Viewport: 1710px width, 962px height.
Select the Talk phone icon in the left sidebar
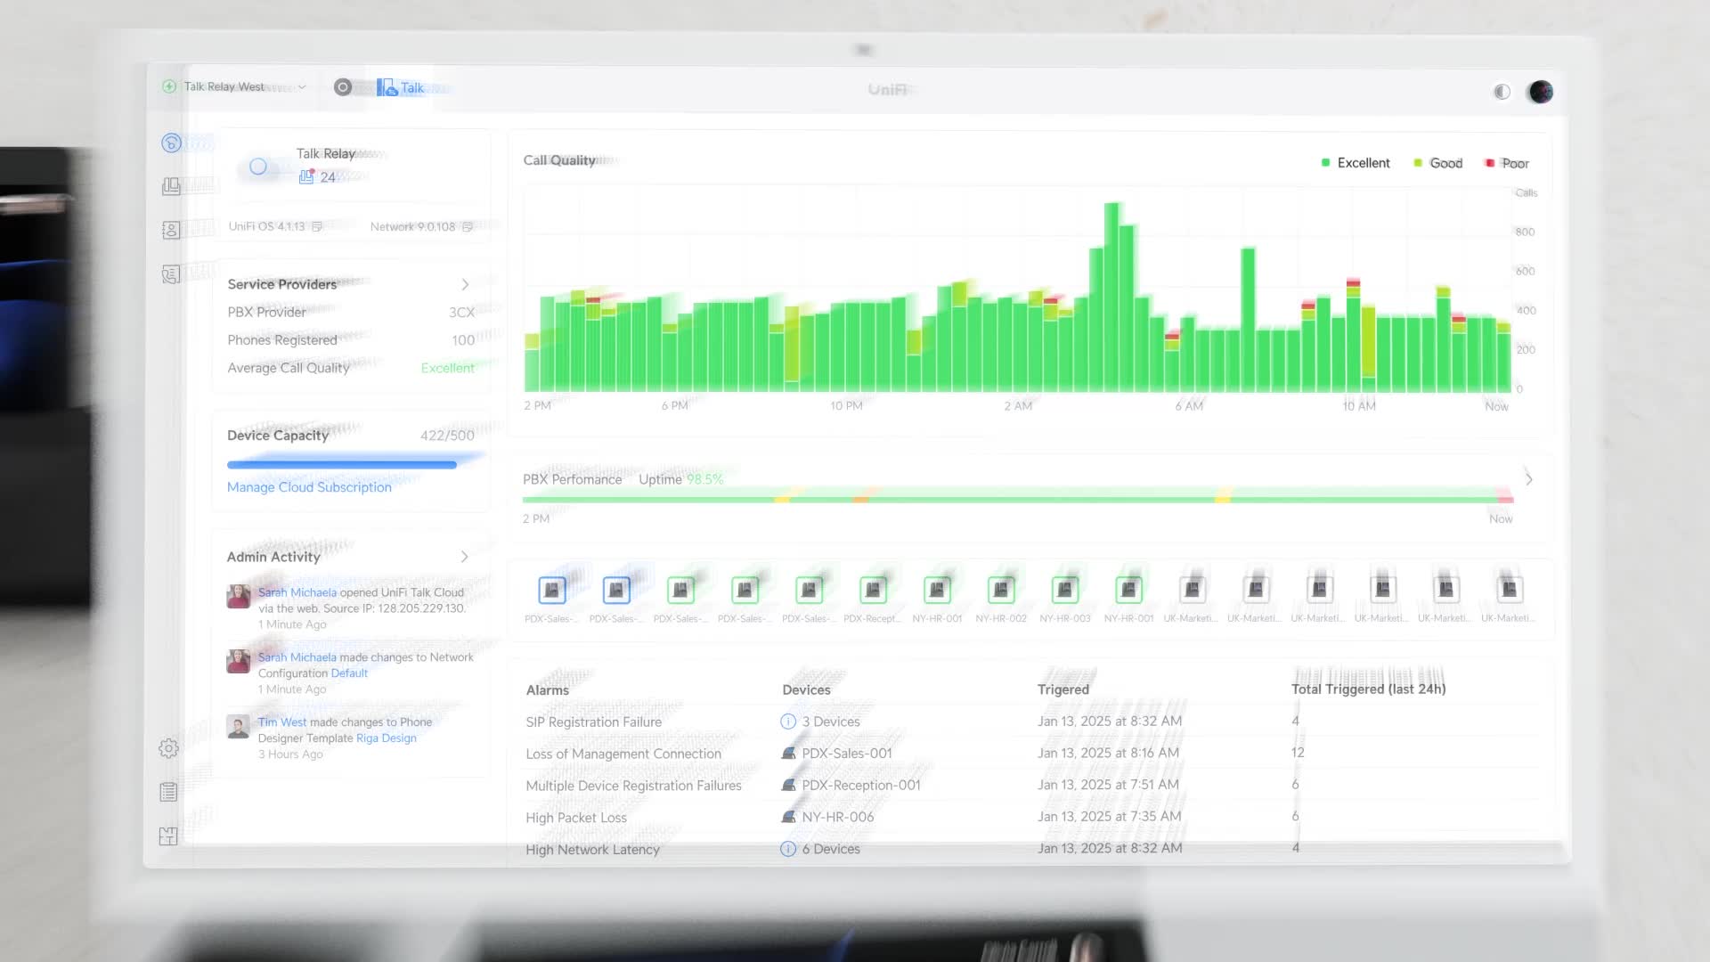pos(169,185)
